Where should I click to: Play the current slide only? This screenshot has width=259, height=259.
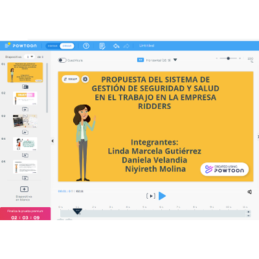151,196
